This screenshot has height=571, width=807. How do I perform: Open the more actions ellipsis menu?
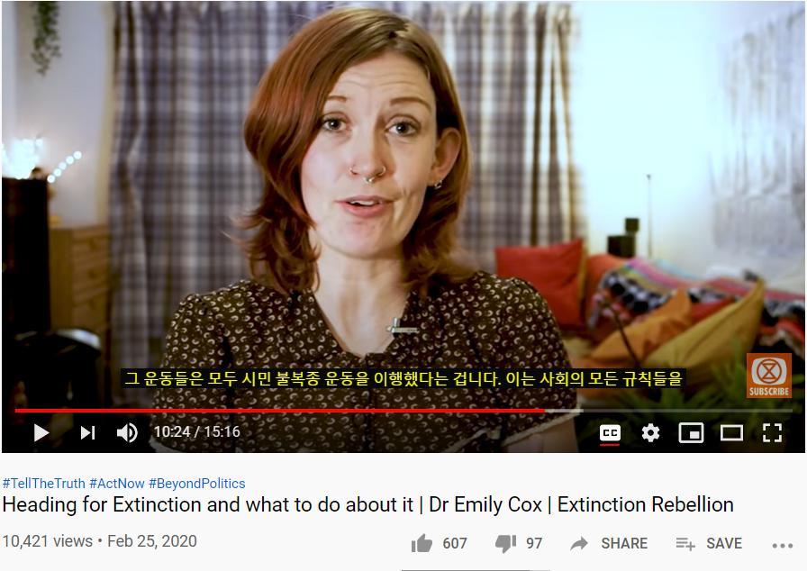(783, 545)
